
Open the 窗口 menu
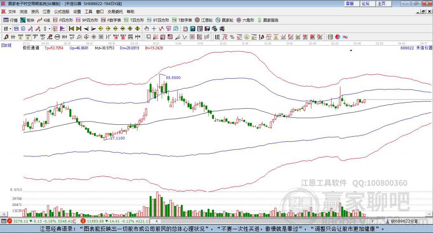[x=100, y=11]
